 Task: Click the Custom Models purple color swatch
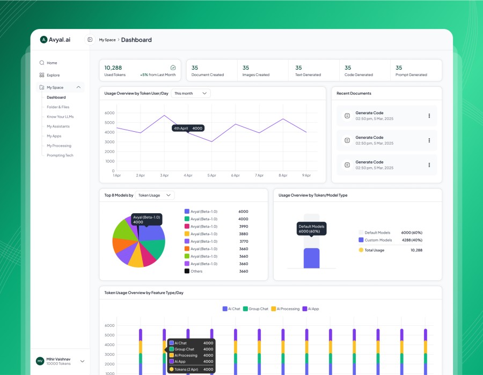[361, 240]
